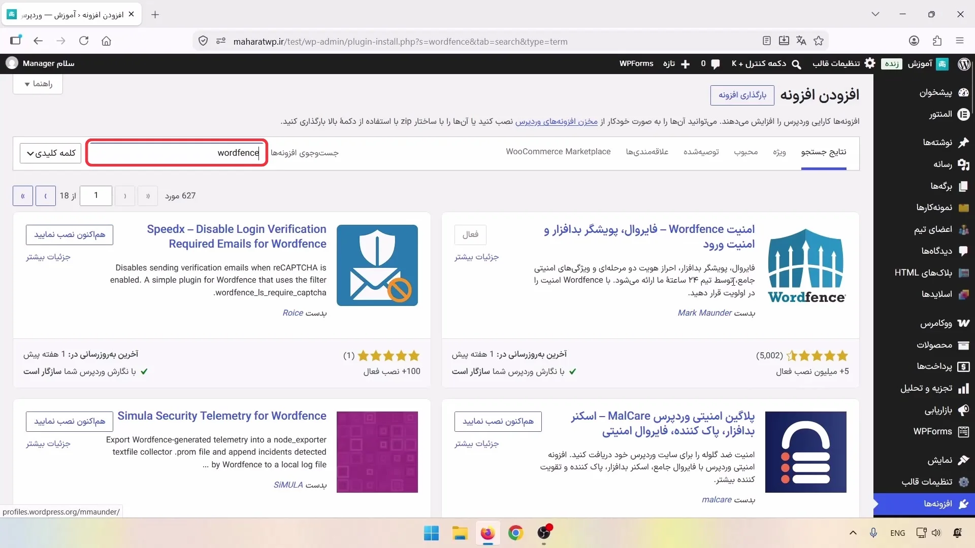The image size is (975, 548).
Task: Open WPForms in the admin bar
Action: 636,63
